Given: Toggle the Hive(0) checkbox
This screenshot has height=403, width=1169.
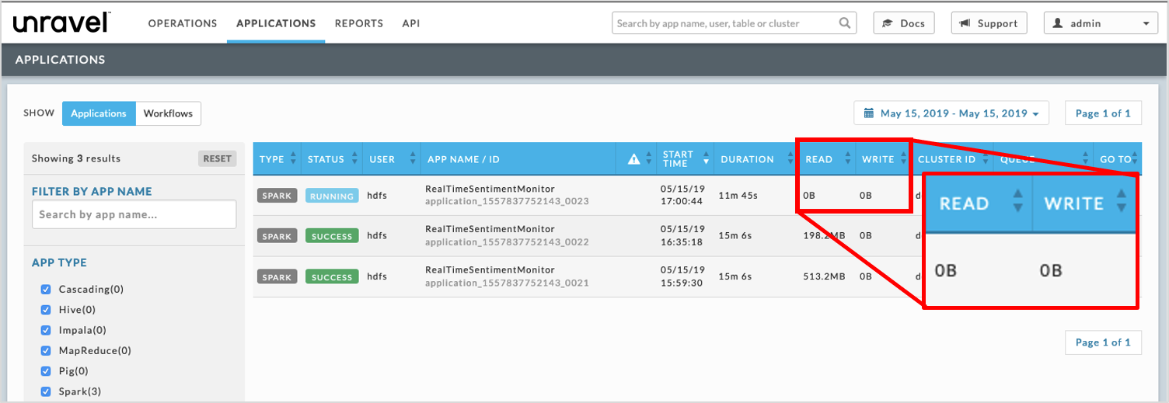Looking at the screenshot, I should pyautogui.click(x=46, y=310).
